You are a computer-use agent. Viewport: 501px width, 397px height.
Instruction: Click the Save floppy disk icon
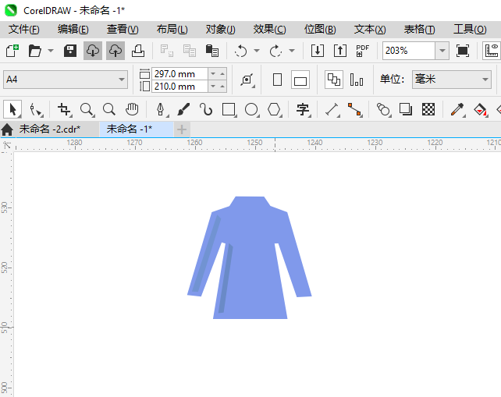[70, 51]
